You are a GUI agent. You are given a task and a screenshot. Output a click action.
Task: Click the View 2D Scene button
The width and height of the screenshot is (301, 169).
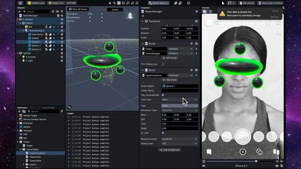pos(78,9)
